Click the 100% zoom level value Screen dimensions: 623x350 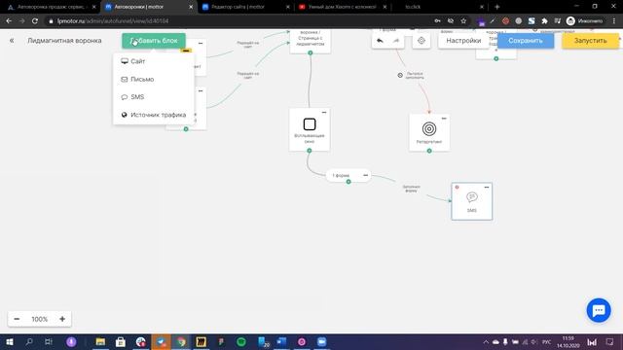(x=39, y=319)
